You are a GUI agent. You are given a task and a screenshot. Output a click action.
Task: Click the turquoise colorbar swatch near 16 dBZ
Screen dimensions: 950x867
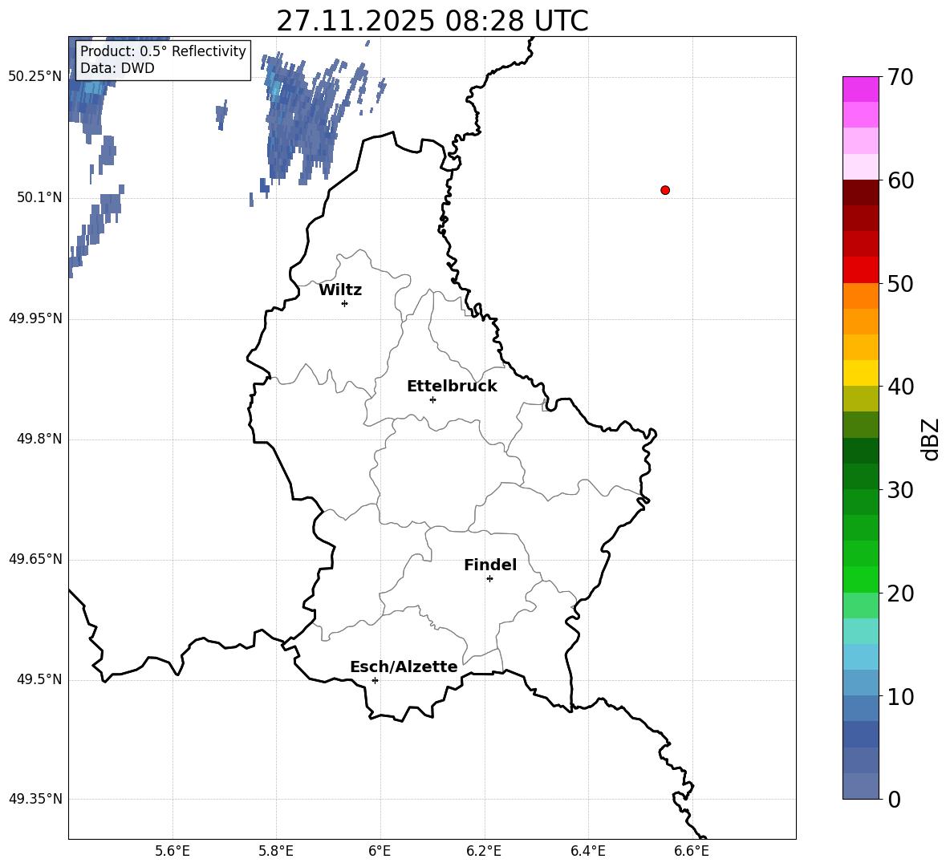861,631
